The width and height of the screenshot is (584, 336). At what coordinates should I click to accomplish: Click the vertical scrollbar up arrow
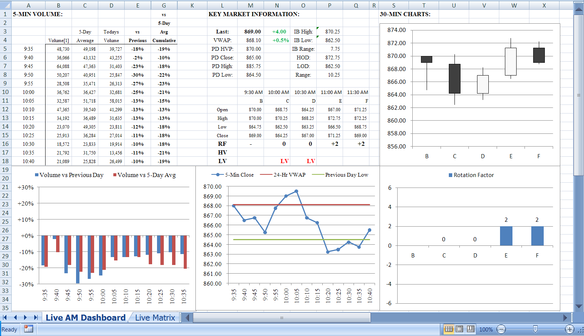tap(579, 10)
